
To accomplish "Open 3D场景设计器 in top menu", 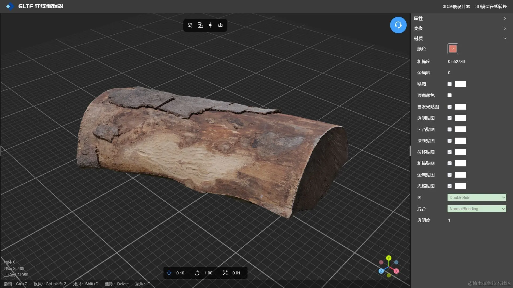I will coord(456,6).
